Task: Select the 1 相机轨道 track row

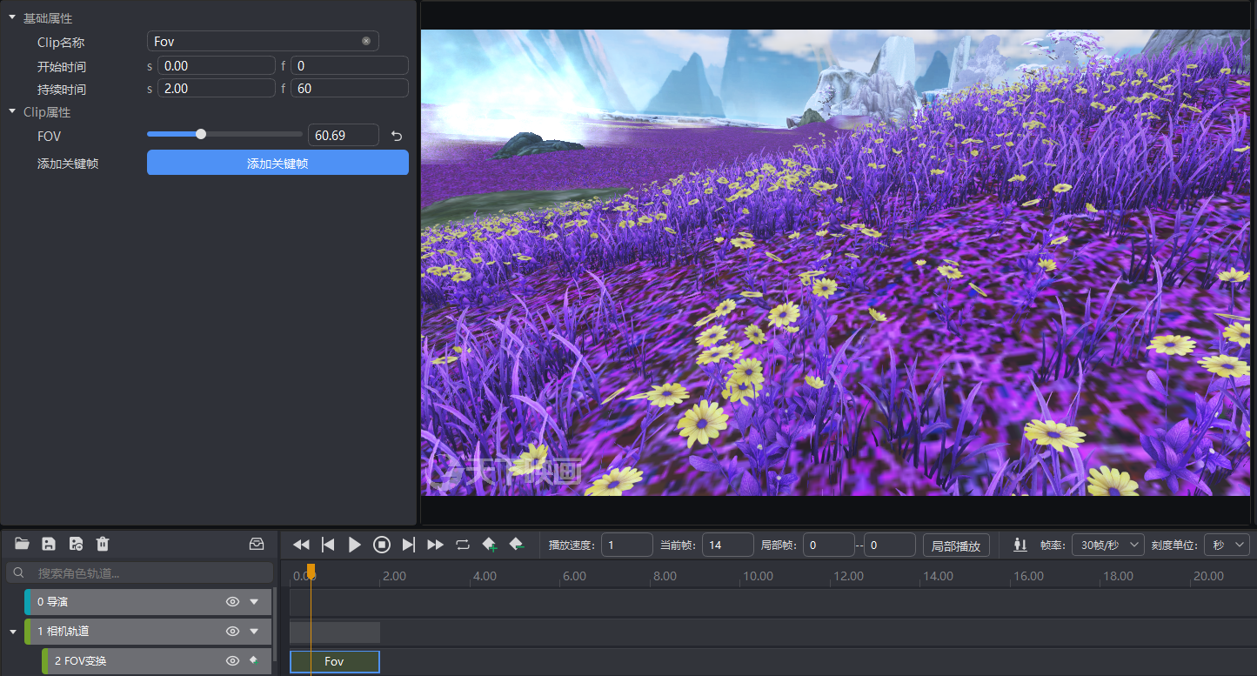Action: 148,631
